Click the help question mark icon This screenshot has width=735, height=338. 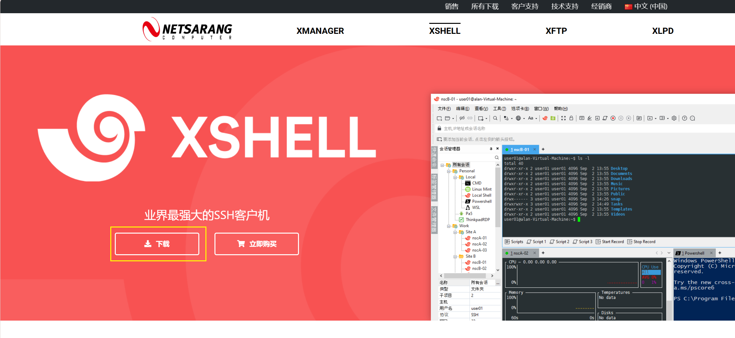point(684,118)
